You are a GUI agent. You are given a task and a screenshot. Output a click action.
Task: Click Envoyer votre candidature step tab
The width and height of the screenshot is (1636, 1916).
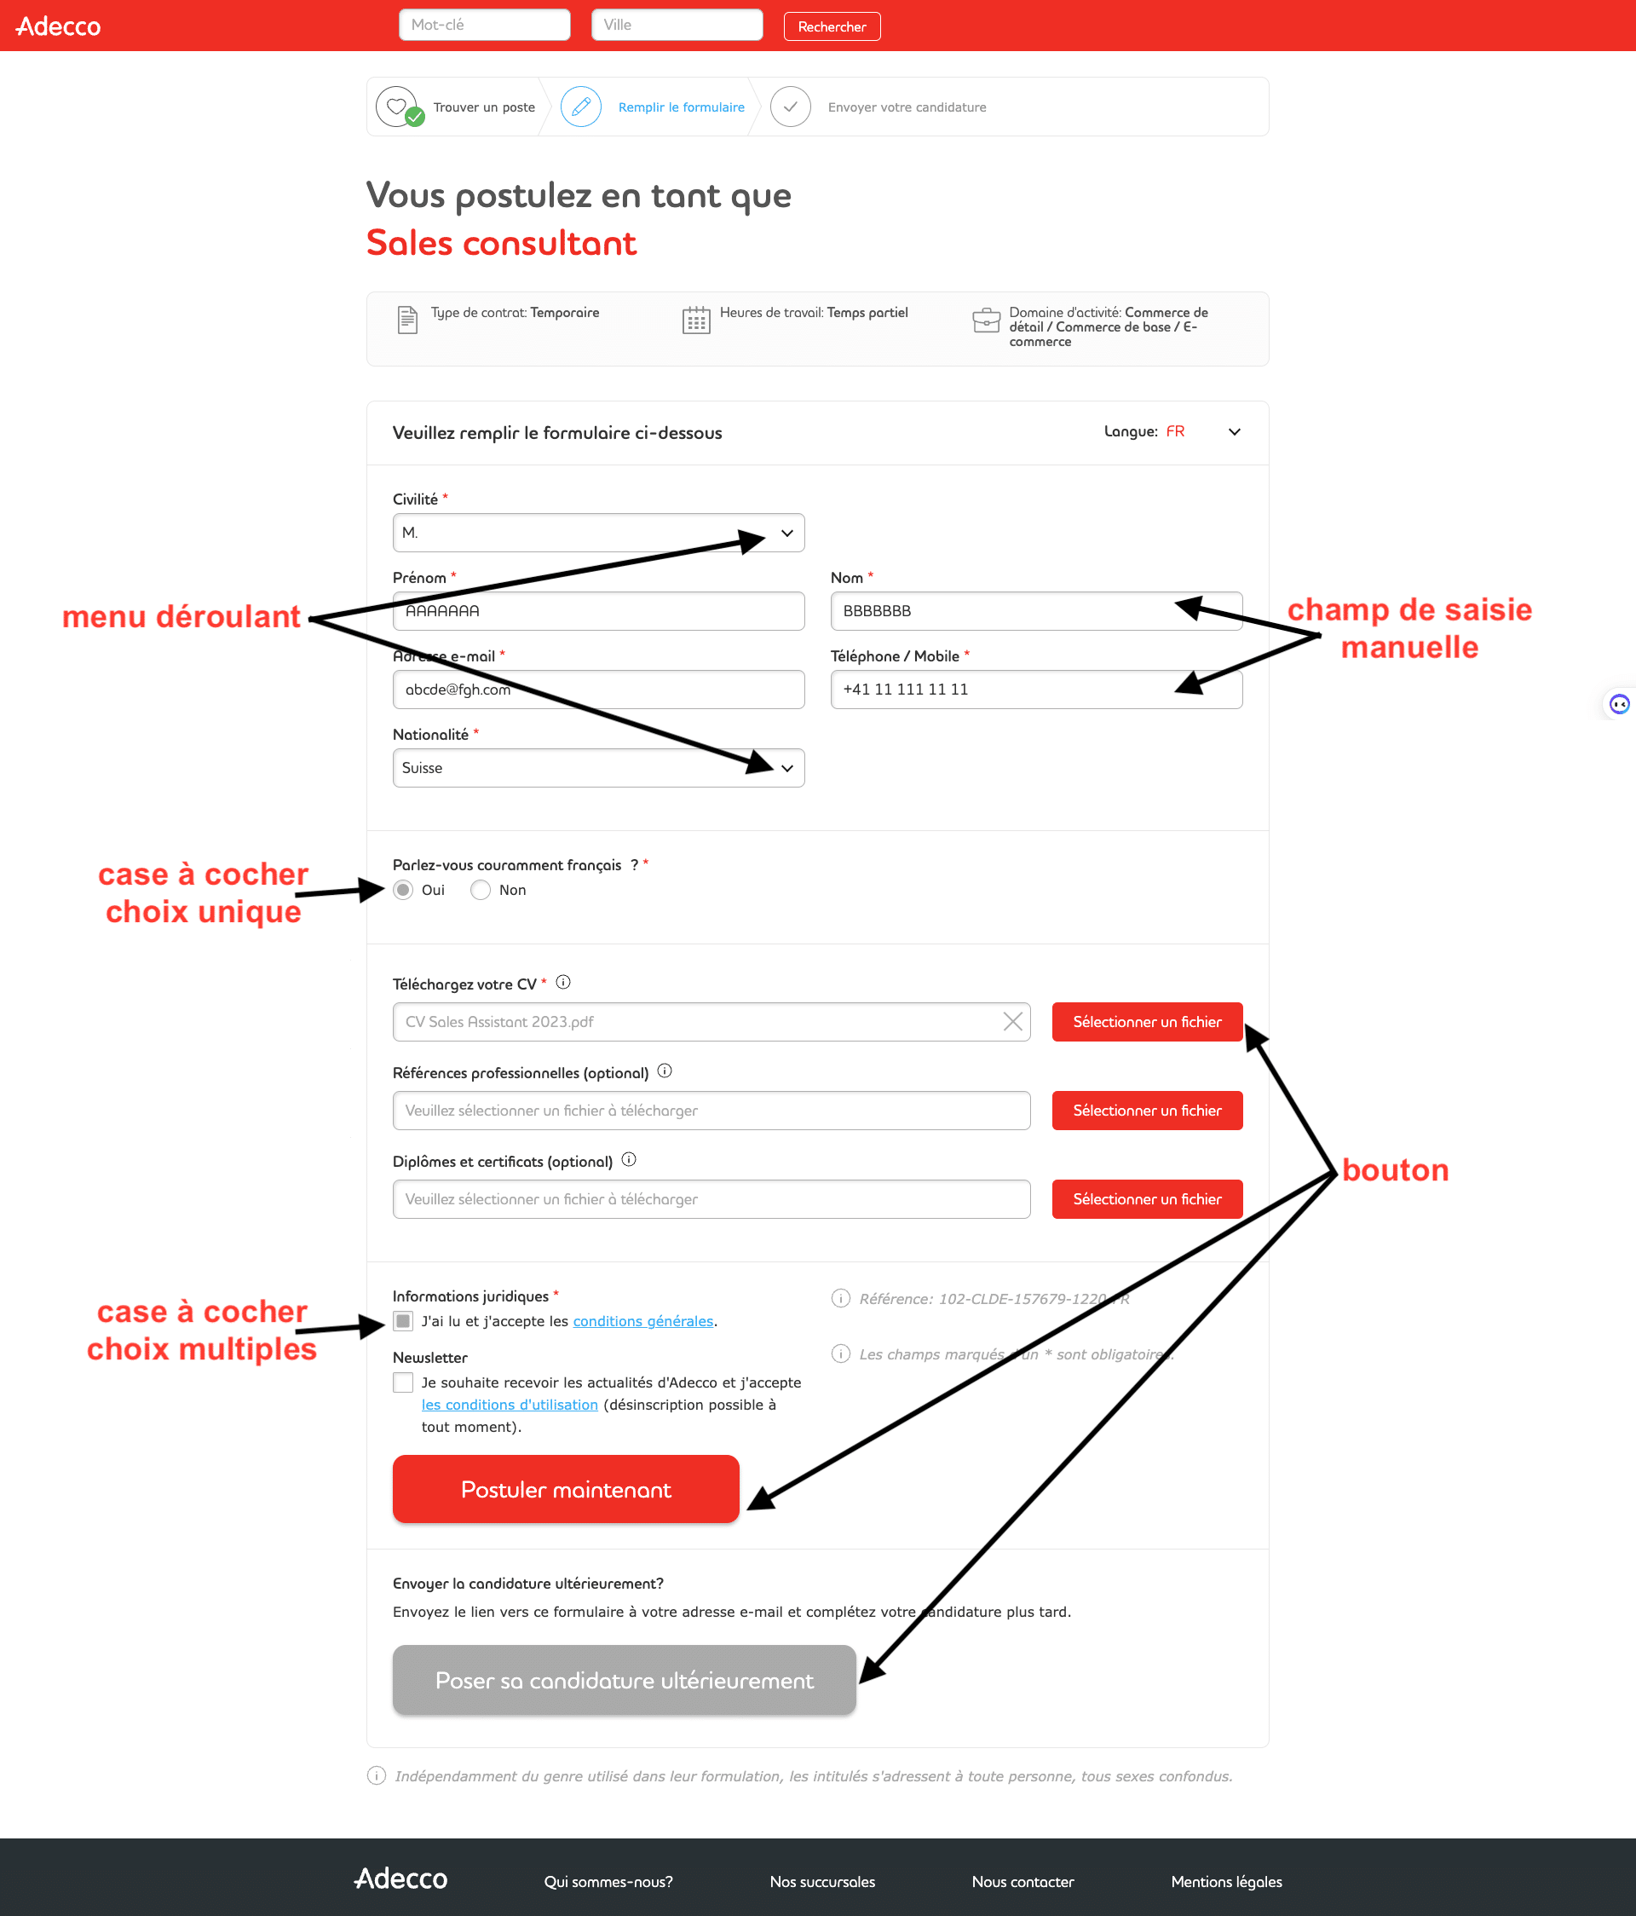click(906, 107)
